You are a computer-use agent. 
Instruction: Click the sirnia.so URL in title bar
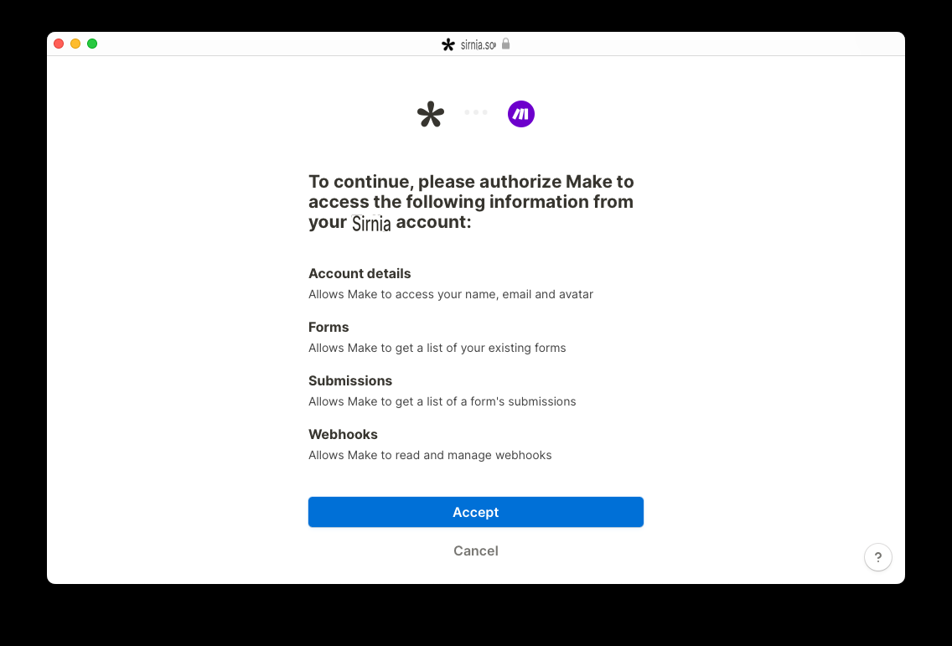click(x=478, y=44)
